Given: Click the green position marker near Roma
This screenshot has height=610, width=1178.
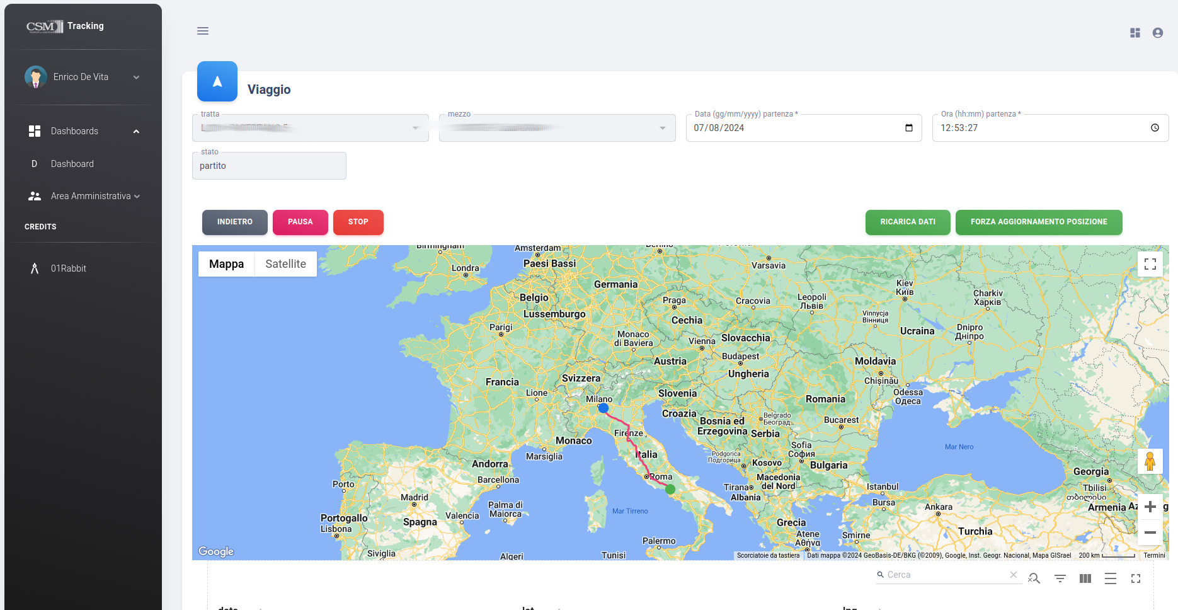Looking at the screenshot, I should [x=670, y=489].
